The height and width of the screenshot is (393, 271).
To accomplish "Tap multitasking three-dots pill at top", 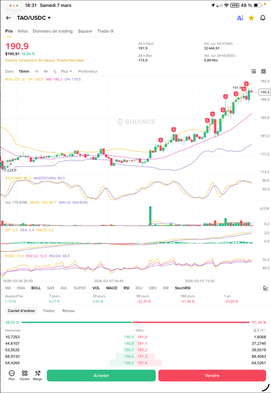I will [x=14, y=5].
